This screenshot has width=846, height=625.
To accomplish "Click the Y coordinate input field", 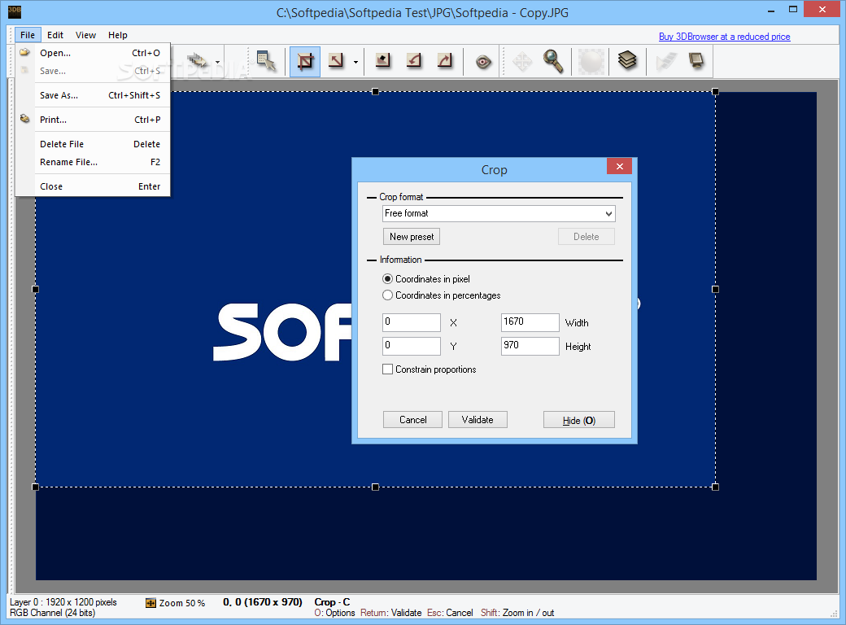I will tap(411, 346).
